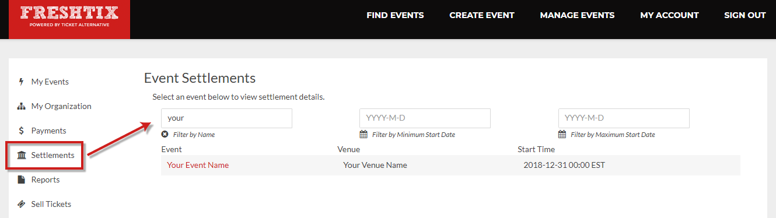
Task: Click the calendar icon for Minimum Start Date
Action: click(x=363, y=134)
